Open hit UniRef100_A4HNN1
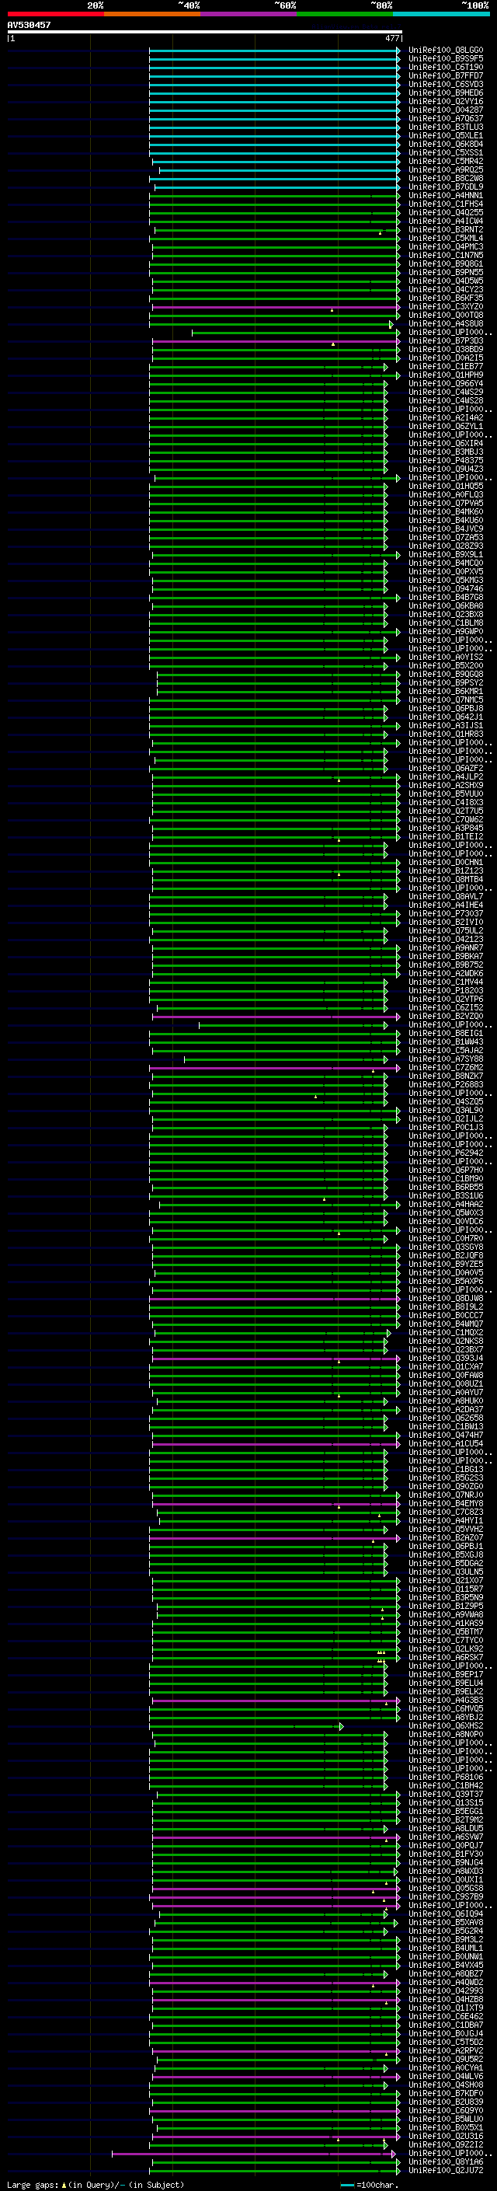Screen dimensions: 497x2191 [445, 196]
